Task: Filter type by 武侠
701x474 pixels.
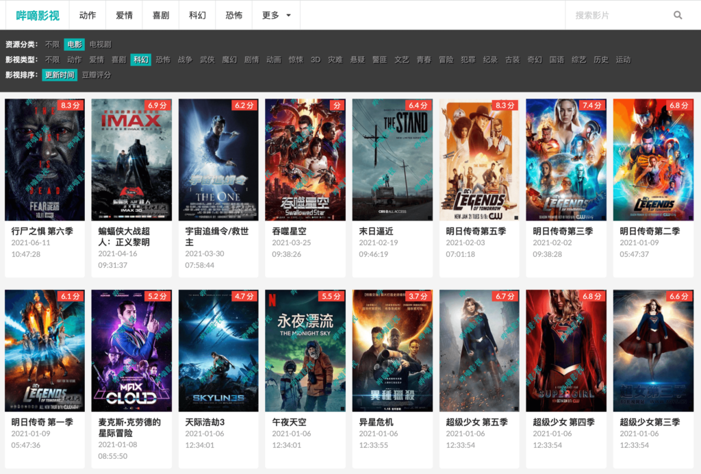Action: click(207, 60)
